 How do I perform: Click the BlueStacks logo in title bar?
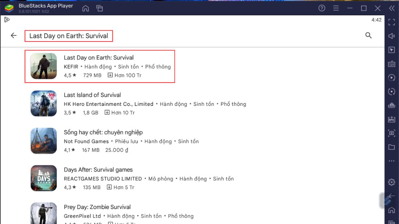point(9,8)
